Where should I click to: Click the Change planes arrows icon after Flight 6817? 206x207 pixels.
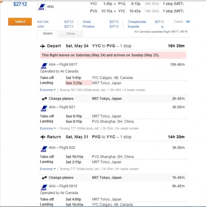[44, 99]
